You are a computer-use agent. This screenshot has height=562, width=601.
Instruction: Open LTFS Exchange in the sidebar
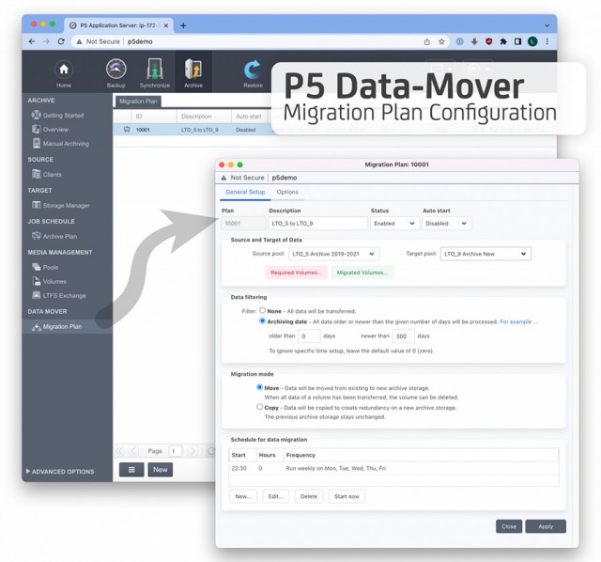coord(59,295)
